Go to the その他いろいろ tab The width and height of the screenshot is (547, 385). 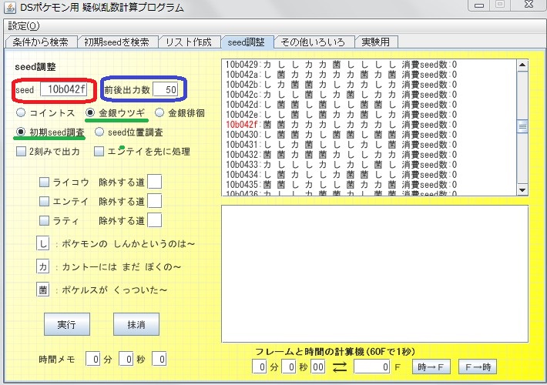click(313, 42)
